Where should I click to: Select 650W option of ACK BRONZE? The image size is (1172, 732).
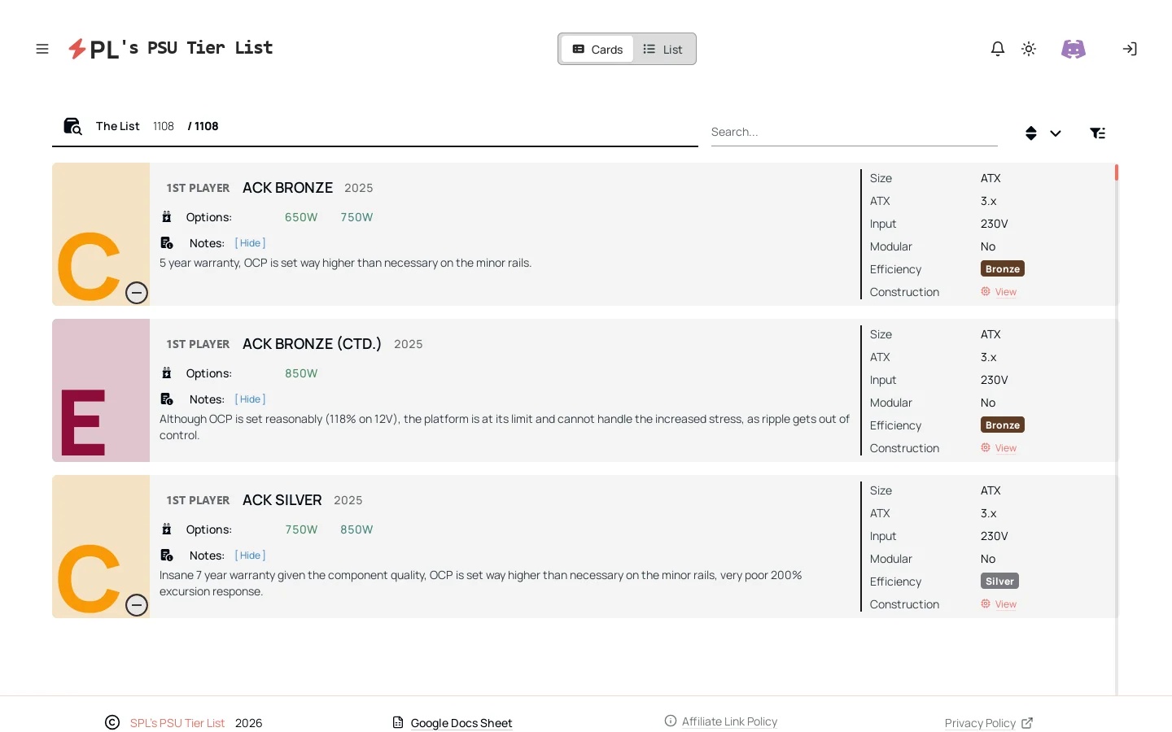tap(301, 217)
